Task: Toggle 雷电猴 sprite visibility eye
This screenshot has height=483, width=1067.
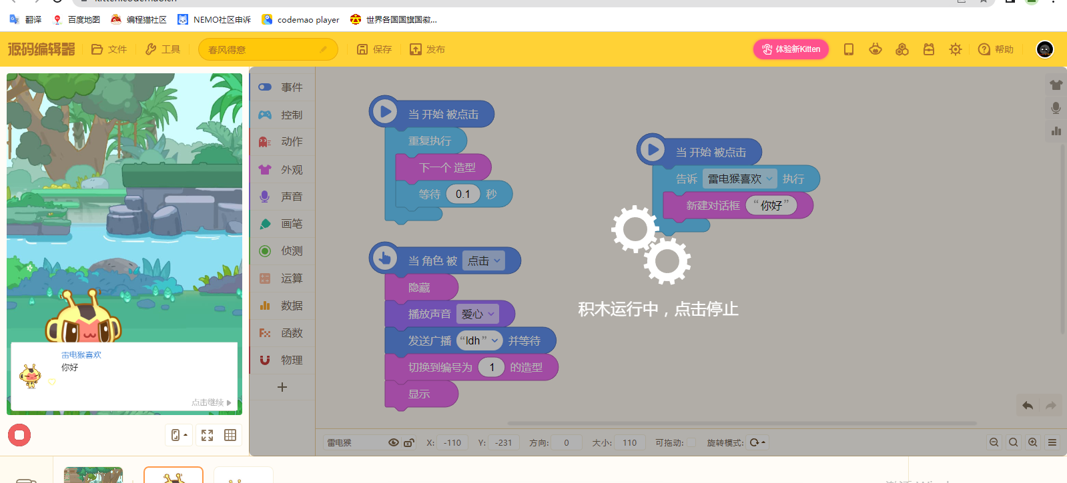Action: 394,442
